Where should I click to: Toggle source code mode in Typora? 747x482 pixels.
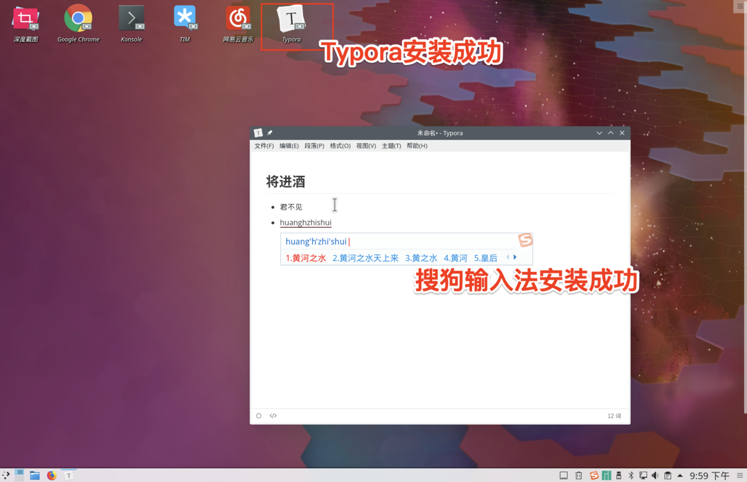[273, 416]
